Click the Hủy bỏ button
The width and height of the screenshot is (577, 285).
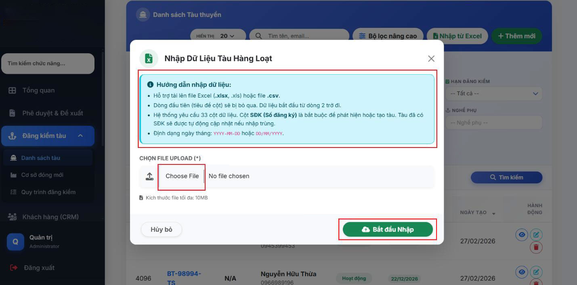tap(162, 229)
